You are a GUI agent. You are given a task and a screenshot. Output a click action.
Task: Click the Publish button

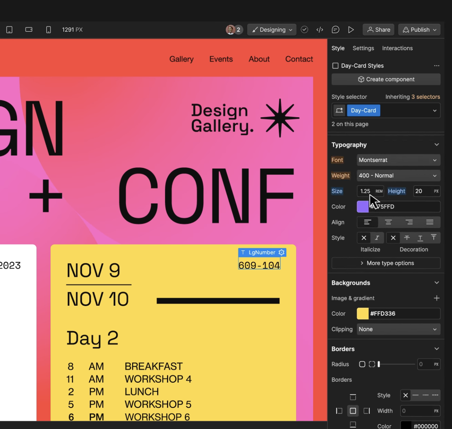(419, 30)
